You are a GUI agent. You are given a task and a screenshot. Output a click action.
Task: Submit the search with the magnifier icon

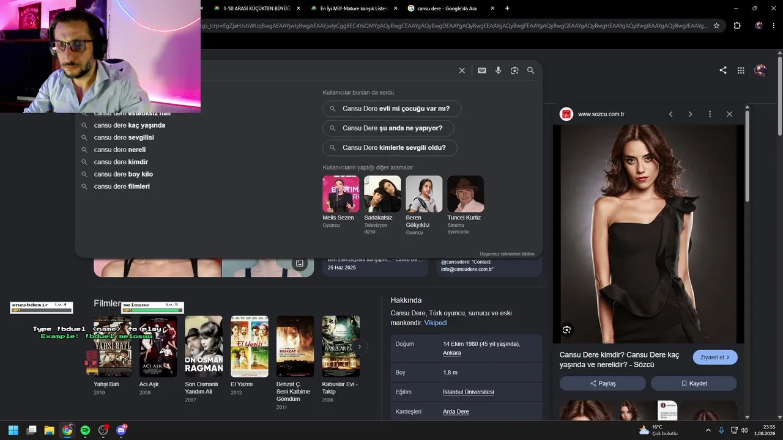click(x=531, y=70)
